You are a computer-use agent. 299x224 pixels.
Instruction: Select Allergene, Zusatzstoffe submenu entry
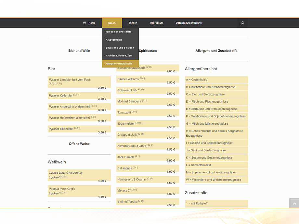click(x=120, y=64)
